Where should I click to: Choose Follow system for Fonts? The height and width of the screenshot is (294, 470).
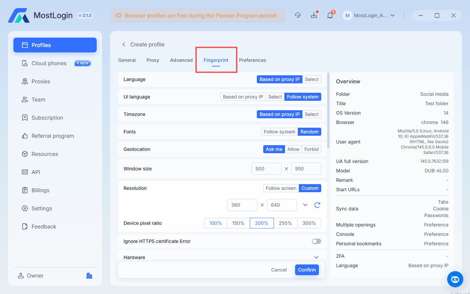point(279,132)
